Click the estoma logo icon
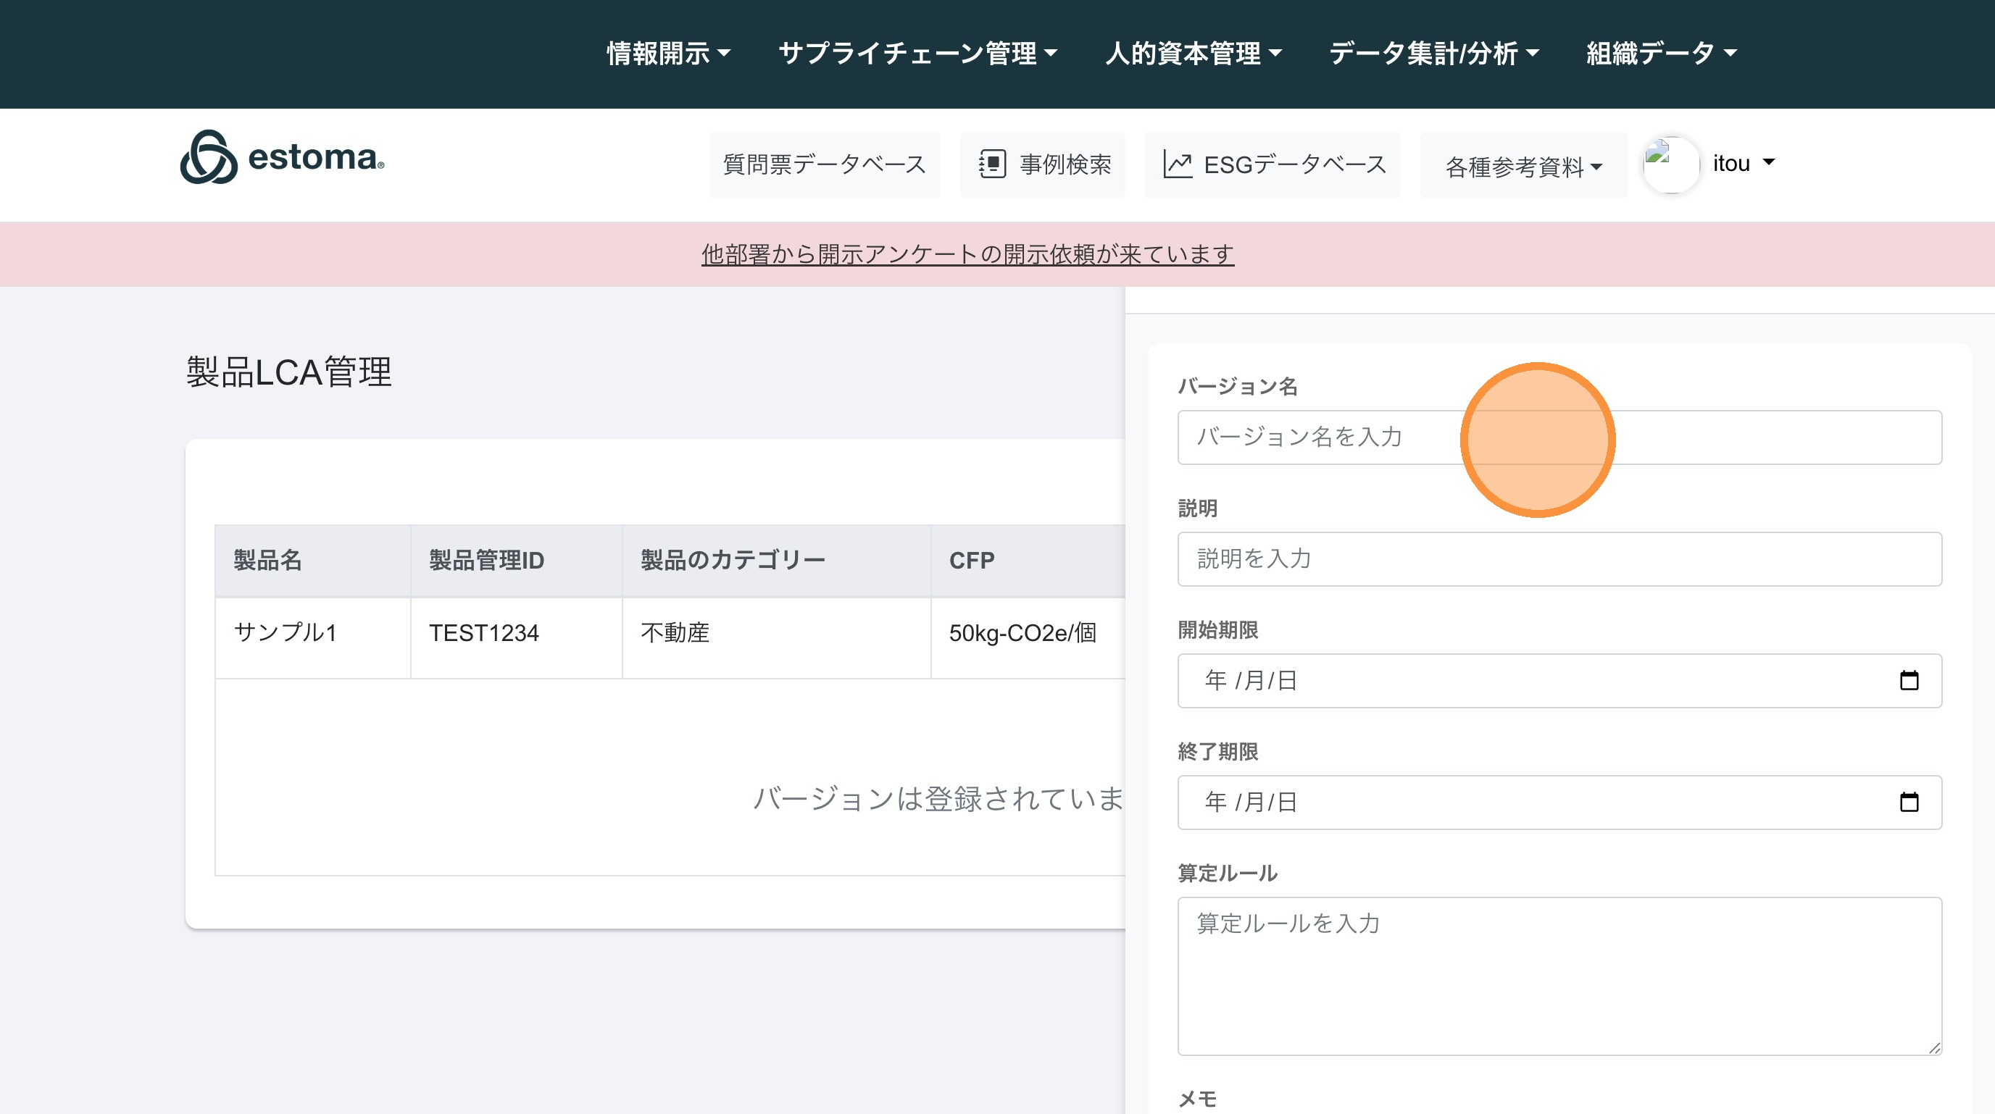Viewport: 1995px width, 1114px height. point(207,157)
